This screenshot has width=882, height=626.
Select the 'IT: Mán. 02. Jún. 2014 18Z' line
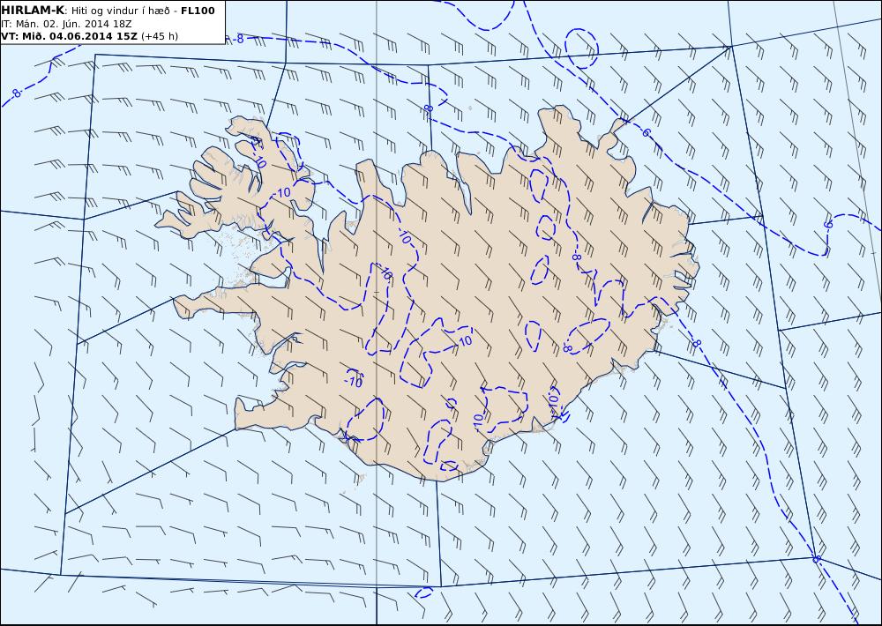tap(66, 24)
